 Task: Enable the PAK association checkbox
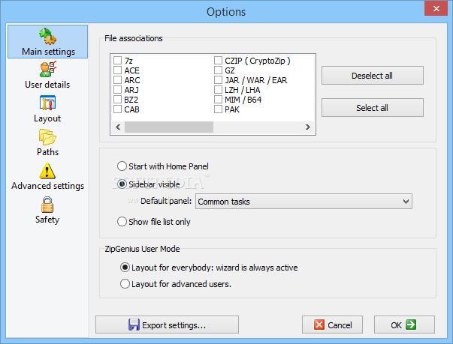click(x=218, y=109)
